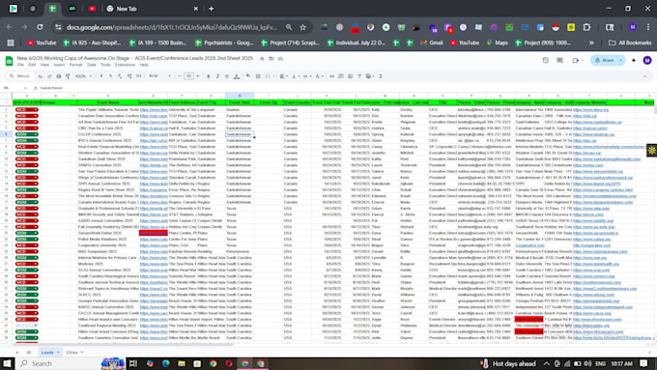Insert a chart from the toolbar

point(351,76)
